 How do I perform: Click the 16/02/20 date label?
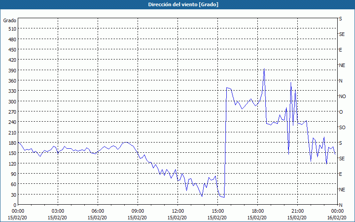pyautogui.click(x=337, y=218)
